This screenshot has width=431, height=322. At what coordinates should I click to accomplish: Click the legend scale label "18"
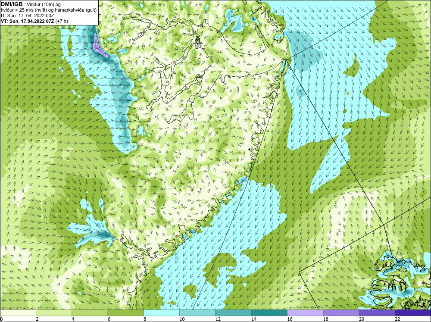(x=326, y=319)
